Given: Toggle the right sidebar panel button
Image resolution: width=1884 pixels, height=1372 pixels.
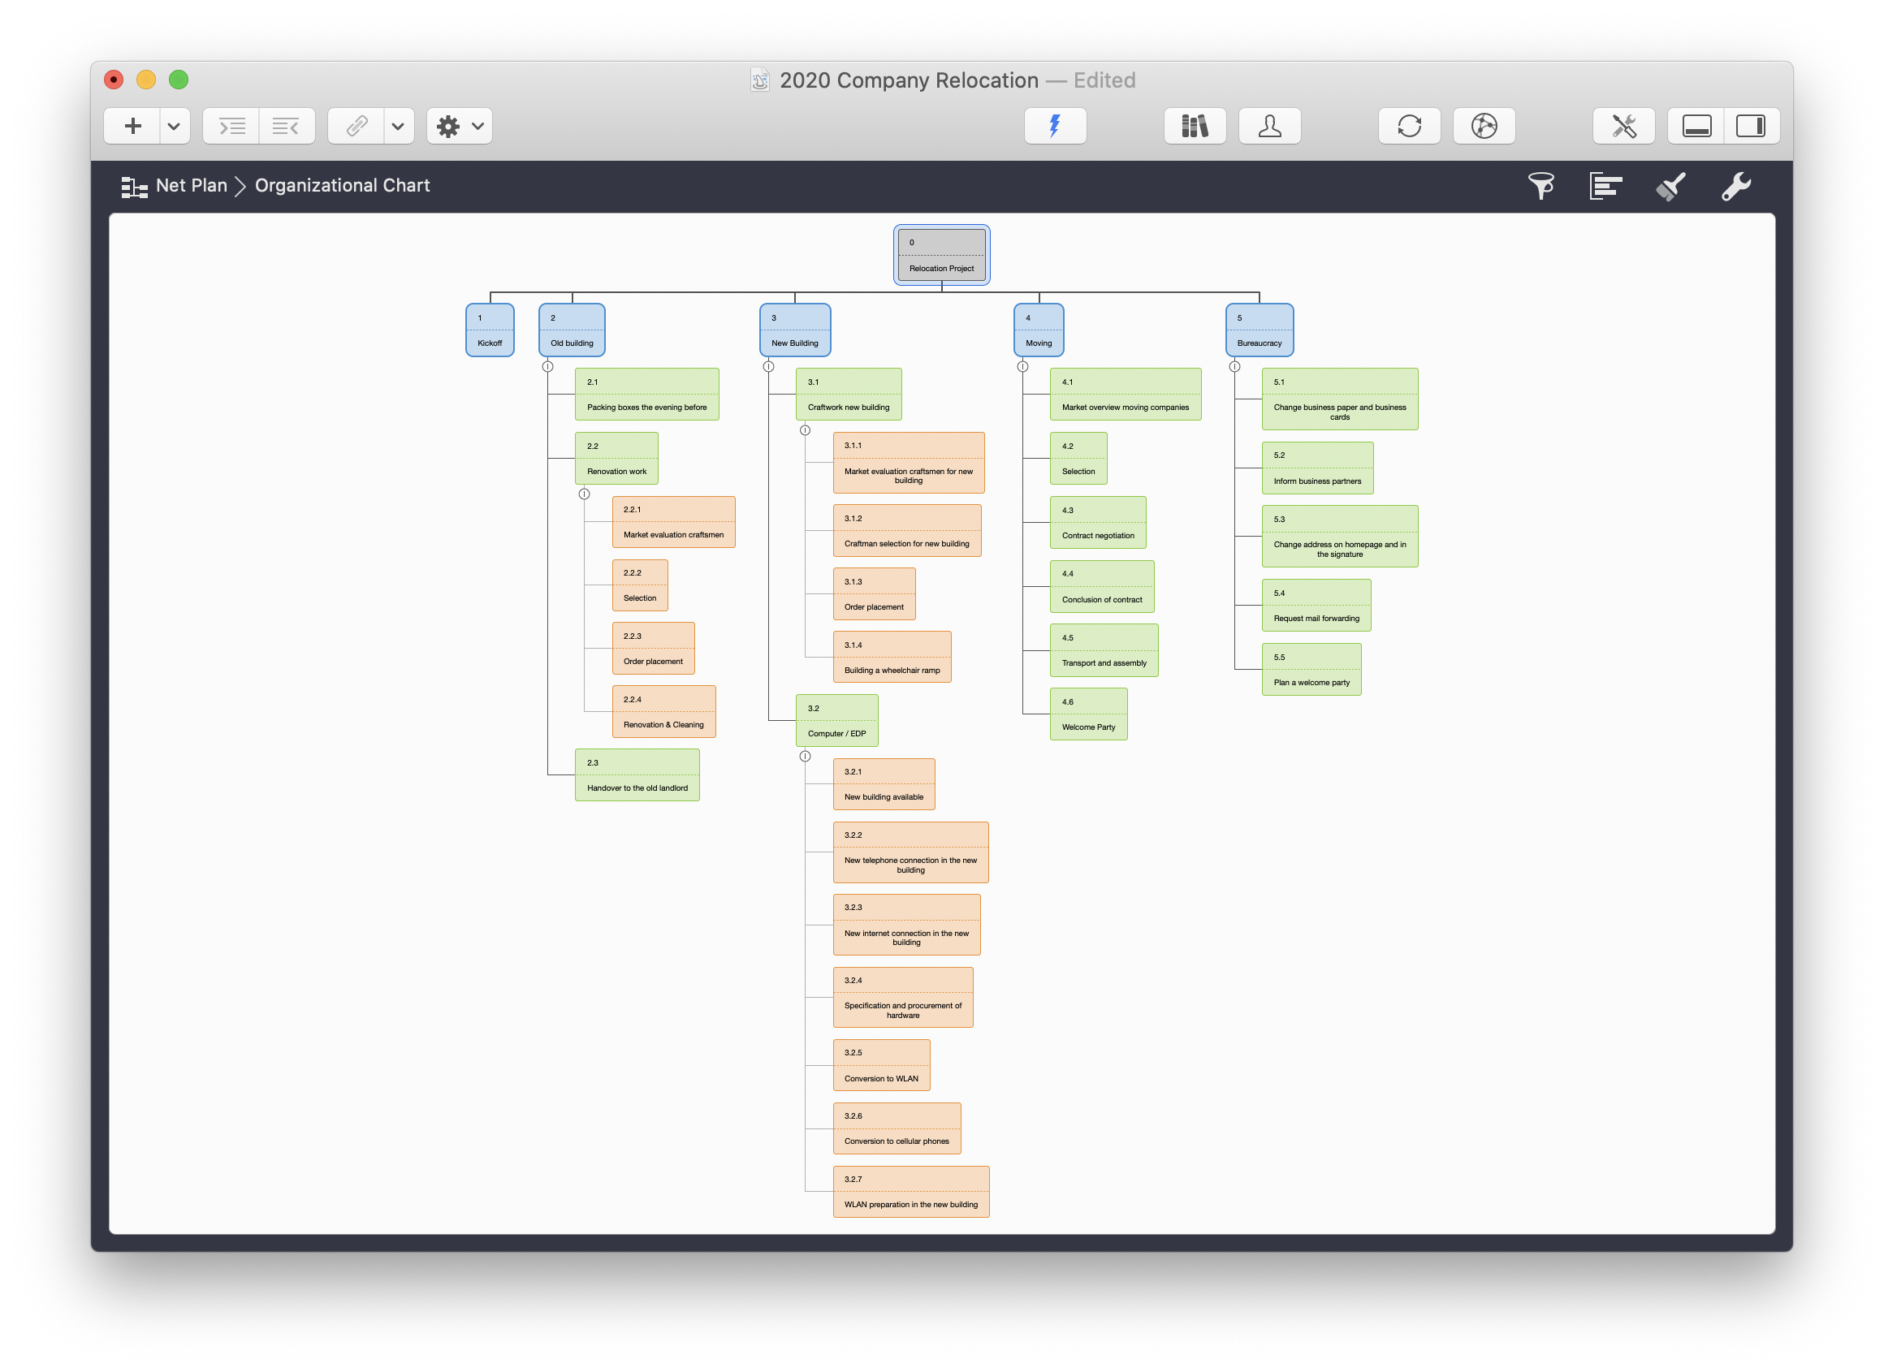Looking at the screenshot, I should click(1750, 126).
